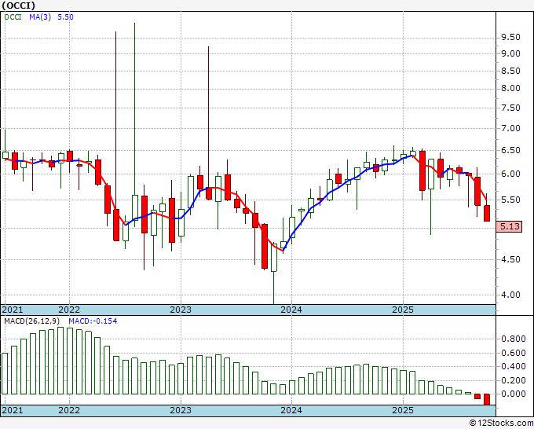This screenshot has height=429, width=534.
Task: Click 2022 on the MACD panel timeline
Action: [69, 410]
